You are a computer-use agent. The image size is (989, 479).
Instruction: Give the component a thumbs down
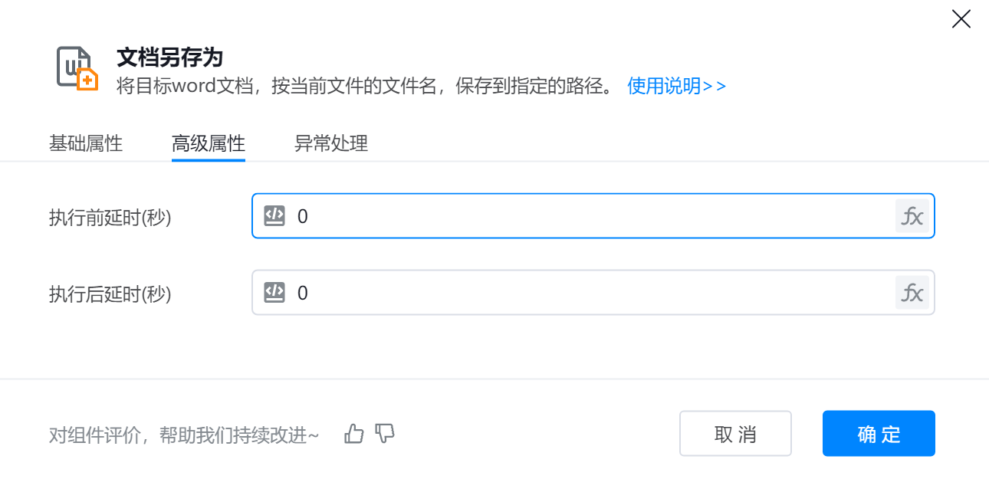[x=385, y=434]
